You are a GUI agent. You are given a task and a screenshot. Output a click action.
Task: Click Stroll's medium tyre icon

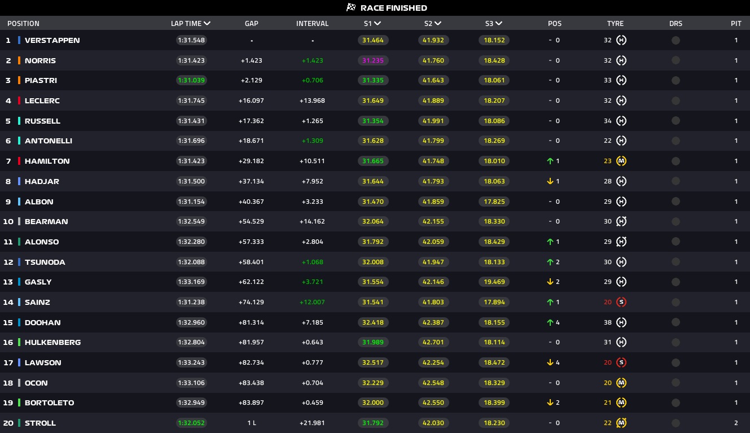coord(621,423)
